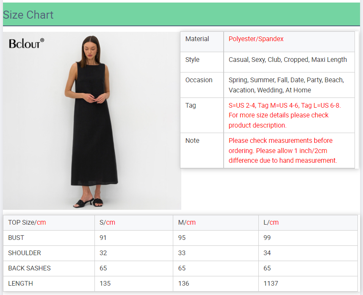Viewport: 363px width, 295px height.
Task: Select the M/cm column header
Action: click(x=187, y=223)
